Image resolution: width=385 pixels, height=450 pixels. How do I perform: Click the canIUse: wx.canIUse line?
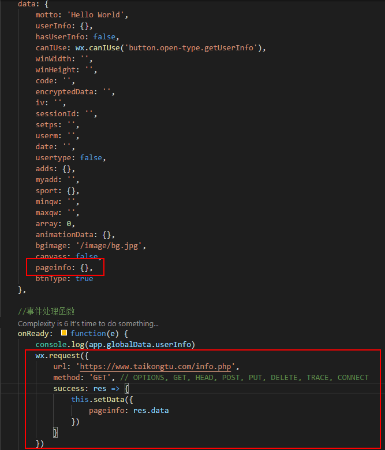click(x=151, y=48)
